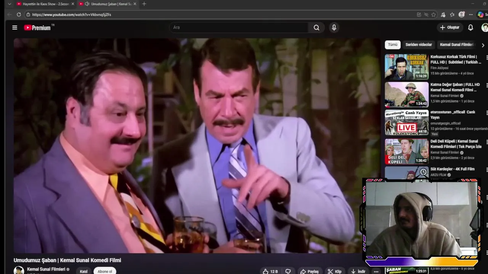Dislike the video with thumbs down
This screenshot has height=274, width=488.
click(288, 271)
